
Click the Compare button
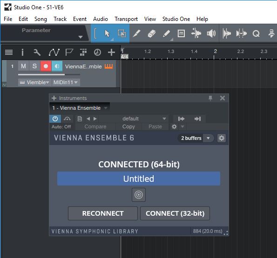click(95, 126)
